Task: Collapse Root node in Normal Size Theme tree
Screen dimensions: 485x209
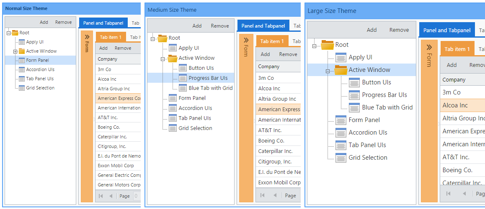Action: (x=8, y=33)
